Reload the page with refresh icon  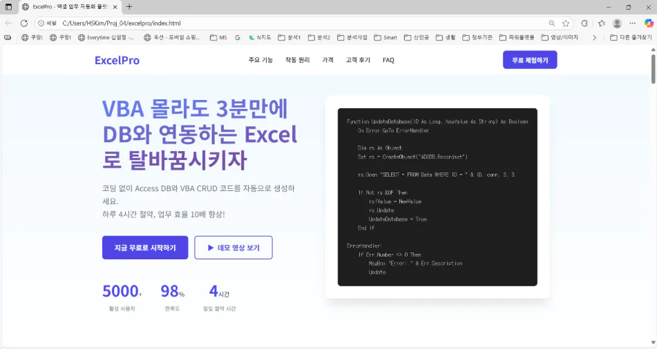coord(24,23)
